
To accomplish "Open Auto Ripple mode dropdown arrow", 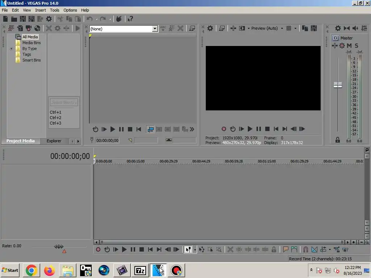I will pyautogui.click(x=330, y=250).
